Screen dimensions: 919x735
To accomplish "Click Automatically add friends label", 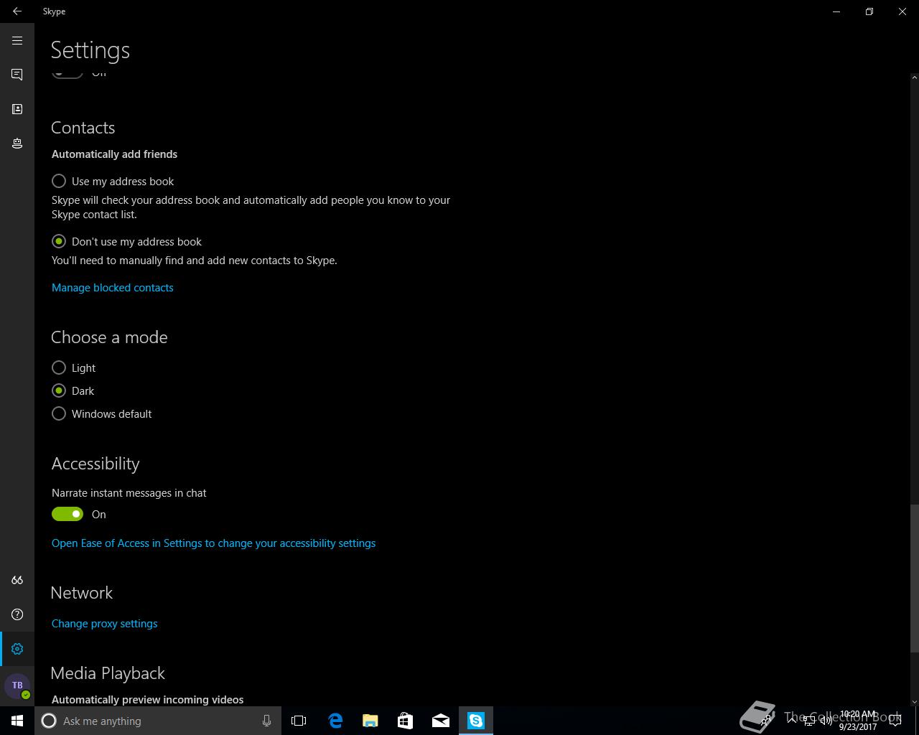I will point(114,154).
